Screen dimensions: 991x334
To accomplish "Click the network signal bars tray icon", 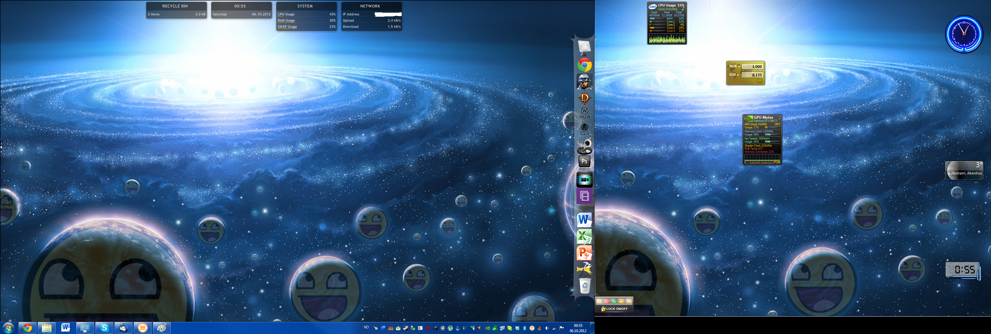I will [x=554, y=328].
